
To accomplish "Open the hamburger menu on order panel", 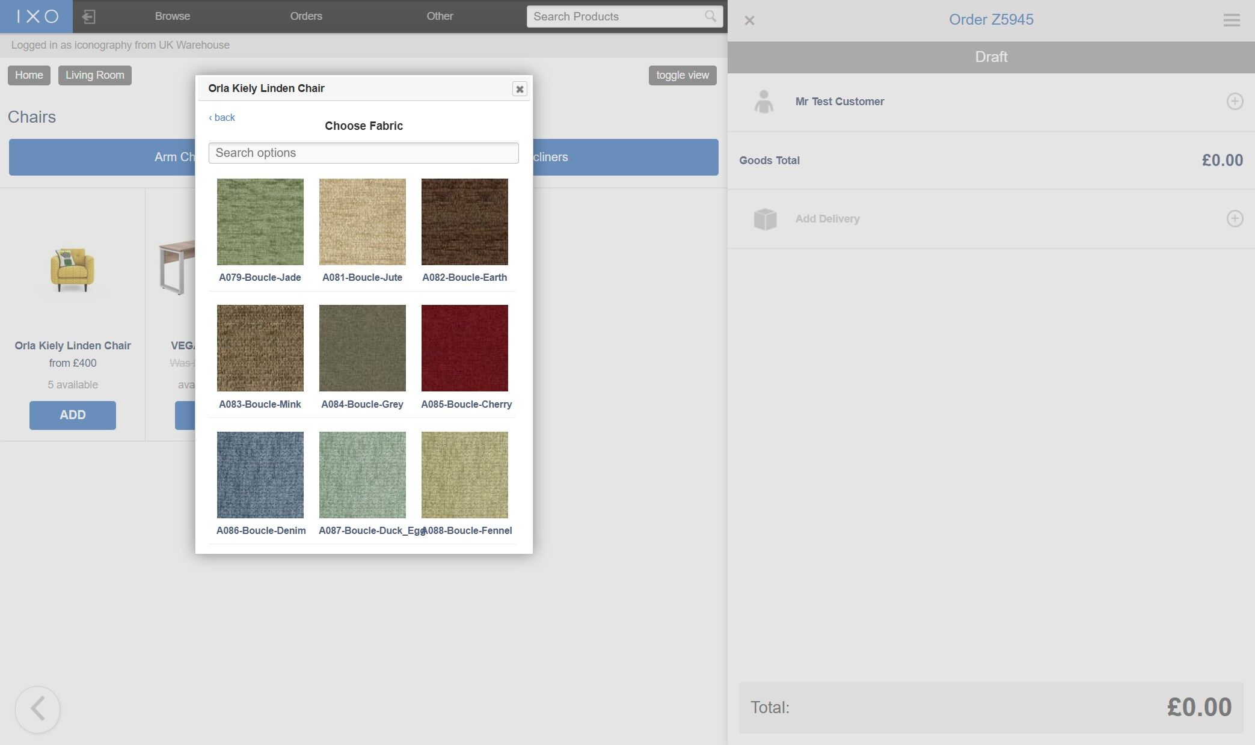I will tap(1231, 20).
